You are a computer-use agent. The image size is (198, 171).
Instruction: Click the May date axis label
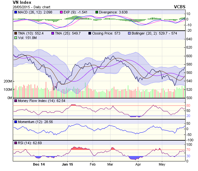[x=162, y=164]
